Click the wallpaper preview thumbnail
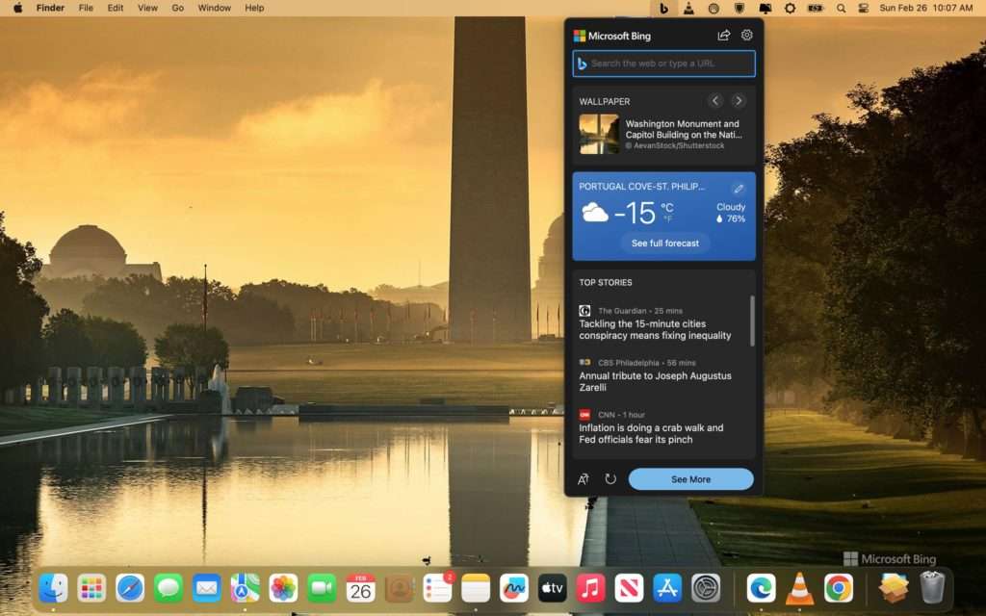Image resolution: width=986 pixels, height=616 pixels. click(x=599, y=134)
